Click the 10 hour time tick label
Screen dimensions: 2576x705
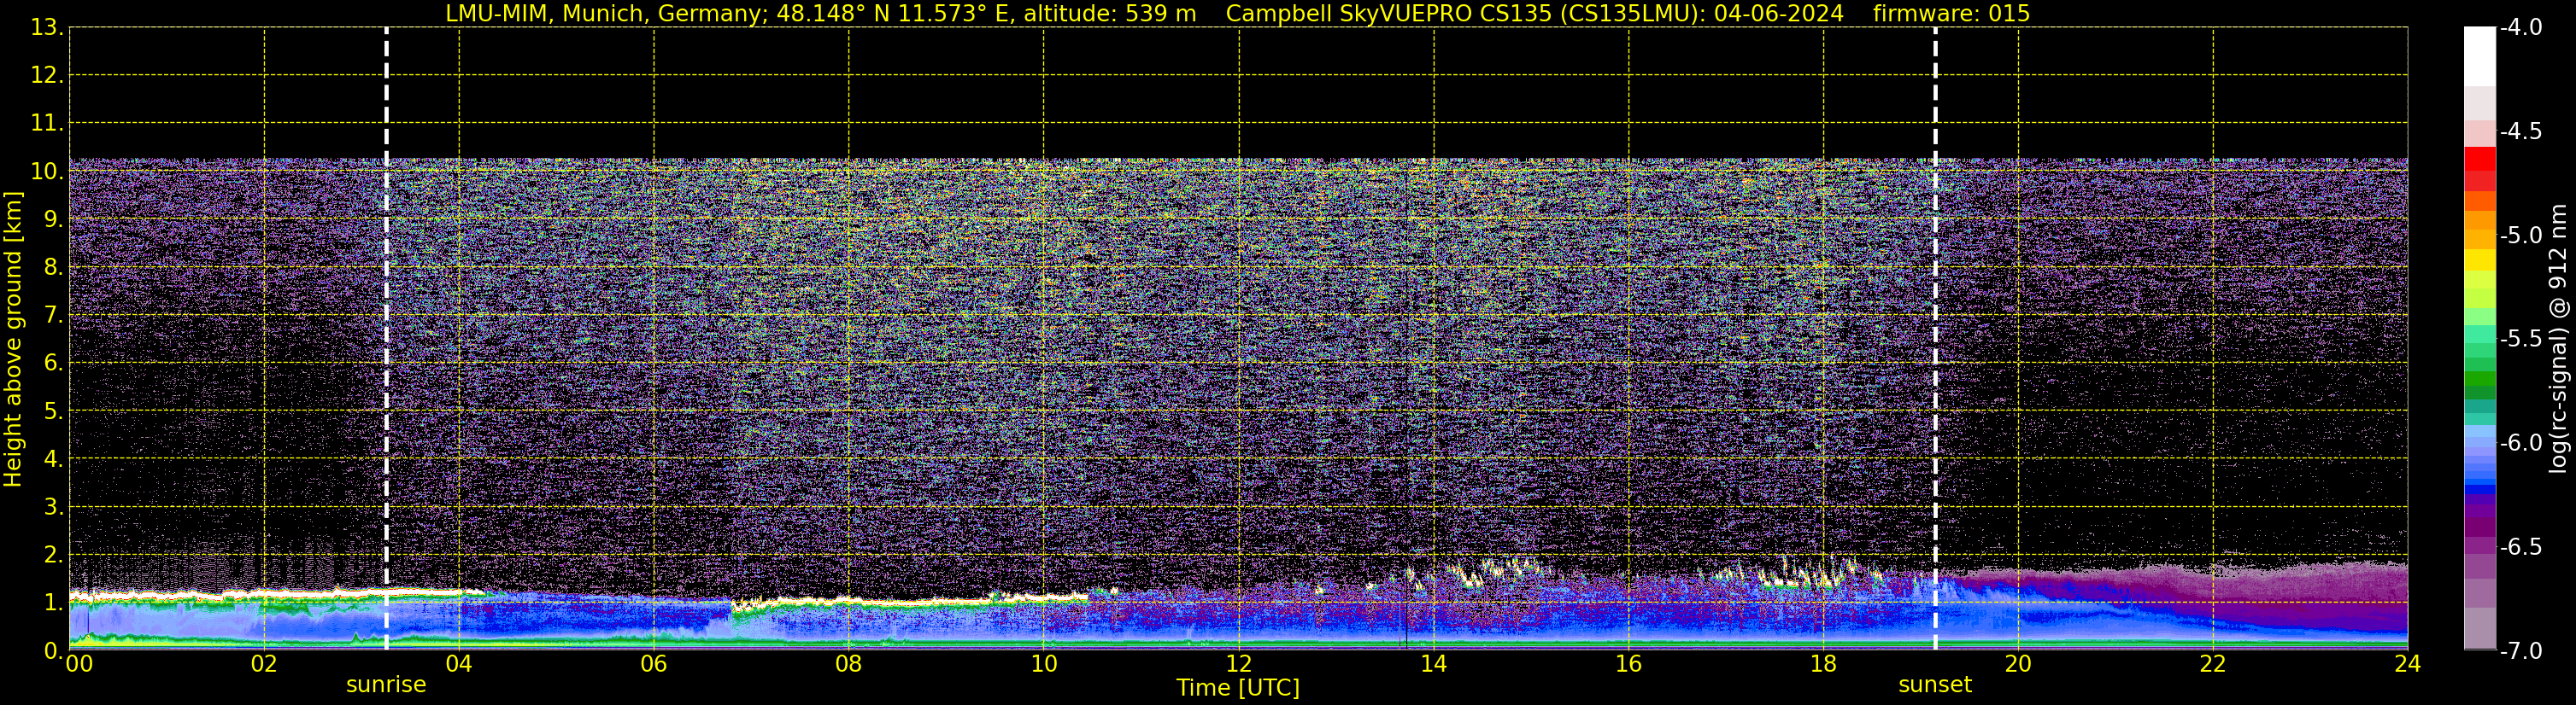(x=1043, y=665)
